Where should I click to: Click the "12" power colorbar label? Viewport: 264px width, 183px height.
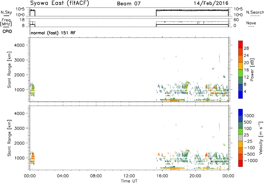pyautogui.click(x=246, y=77)
